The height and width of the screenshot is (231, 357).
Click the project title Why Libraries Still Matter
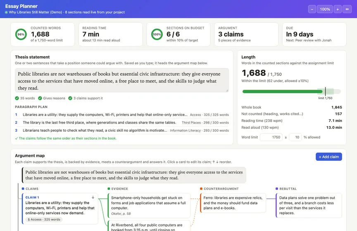pos(35,12)
